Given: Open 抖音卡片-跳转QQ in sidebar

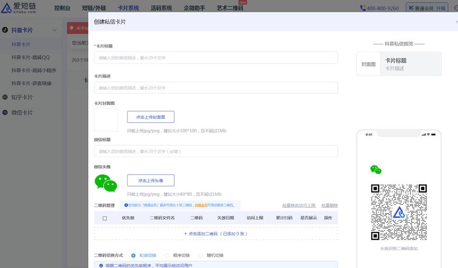Looking at the screenshot, I should pyautogui.click(x=30, y=57).
